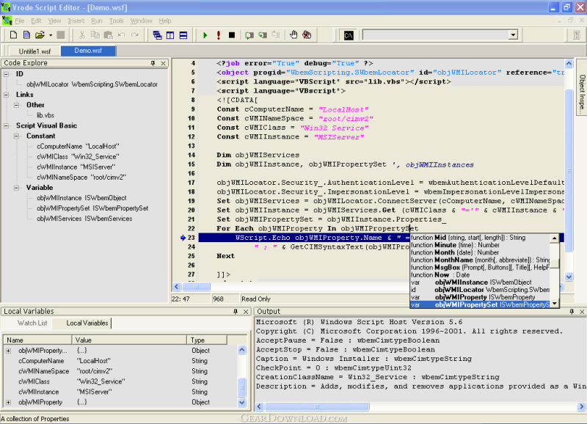
Task: Create a new blank file from toolbar
Action: [x=13, y=35]
